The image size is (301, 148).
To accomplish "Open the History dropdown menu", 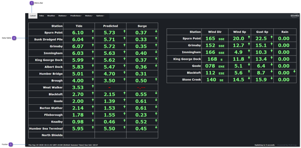I will pos(89,16).
